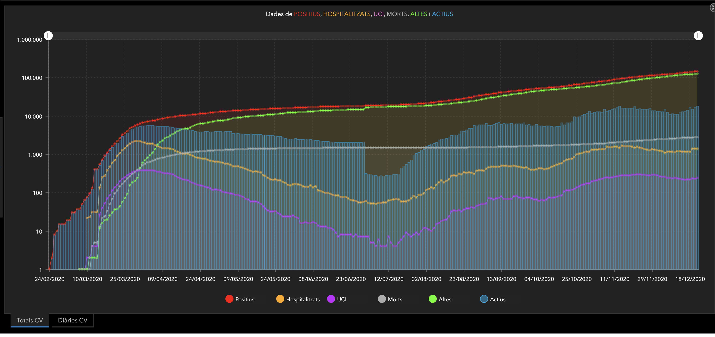Click the orange Hospitalitzats legend circle

280,299
